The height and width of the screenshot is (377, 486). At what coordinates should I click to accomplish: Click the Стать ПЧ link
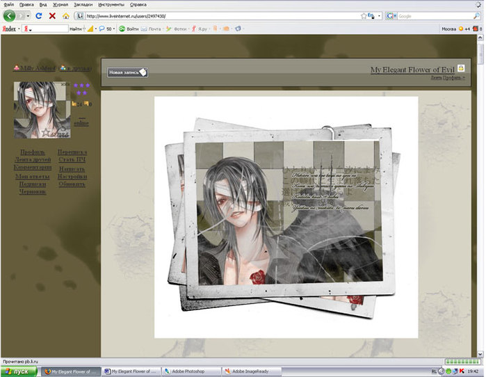click(72, 160)
